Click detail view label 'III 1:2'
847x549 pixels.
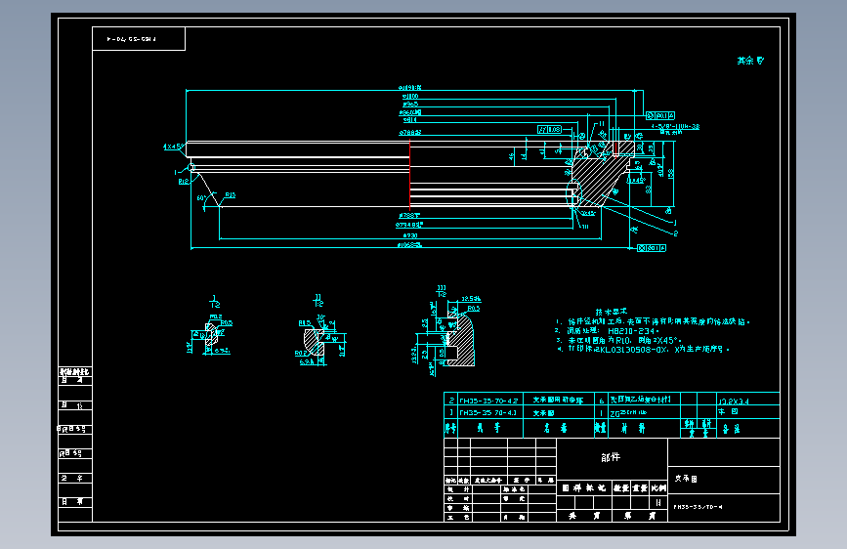(442, 291)
